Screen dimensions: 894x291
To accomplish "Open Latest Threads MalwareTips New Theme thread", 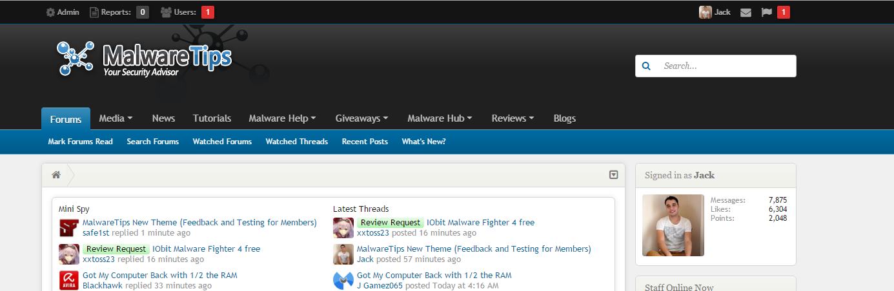I will (474, 249).
